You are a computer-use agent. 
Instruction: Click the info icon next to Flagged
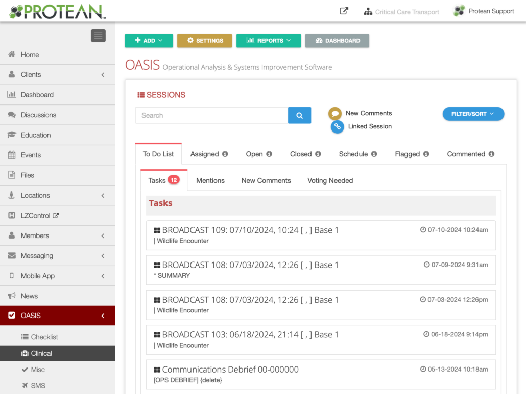426,154
